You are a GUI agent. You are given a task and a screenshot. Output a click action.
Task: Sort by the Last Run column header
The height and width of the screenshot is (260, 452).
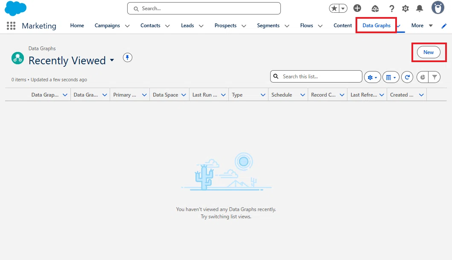[x=205, y=95]
